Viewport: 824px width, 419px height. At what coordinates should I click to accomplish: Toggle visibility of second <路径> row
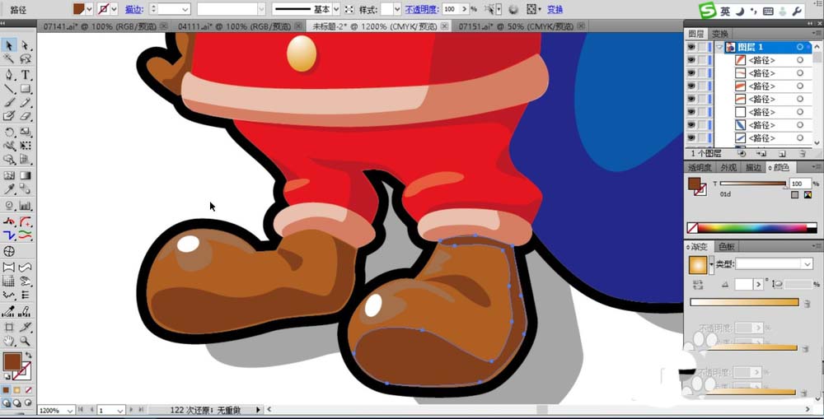[691, 73]
